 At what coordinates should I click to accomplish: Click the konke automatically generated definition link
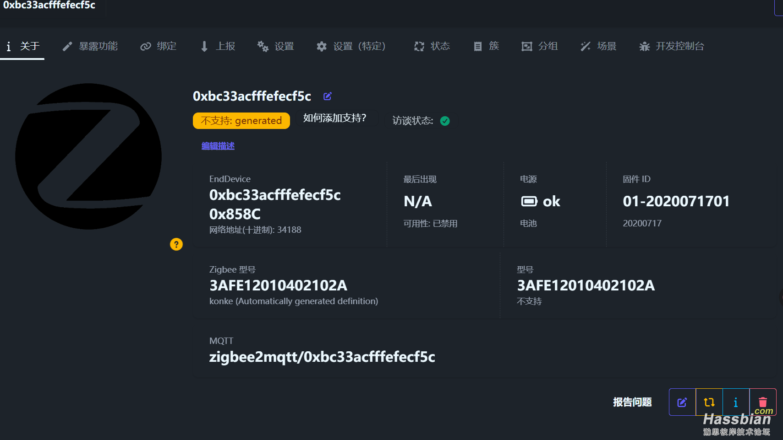[294, 301]
